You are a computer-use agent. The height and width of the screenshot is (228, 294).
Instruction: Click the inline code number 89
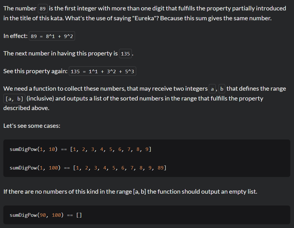(43, 9)
